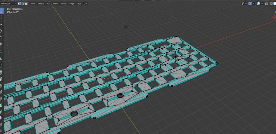The width and height of the screenshot is (276, 134).
Task: Select the Add Cube tool
Action: 1,66
